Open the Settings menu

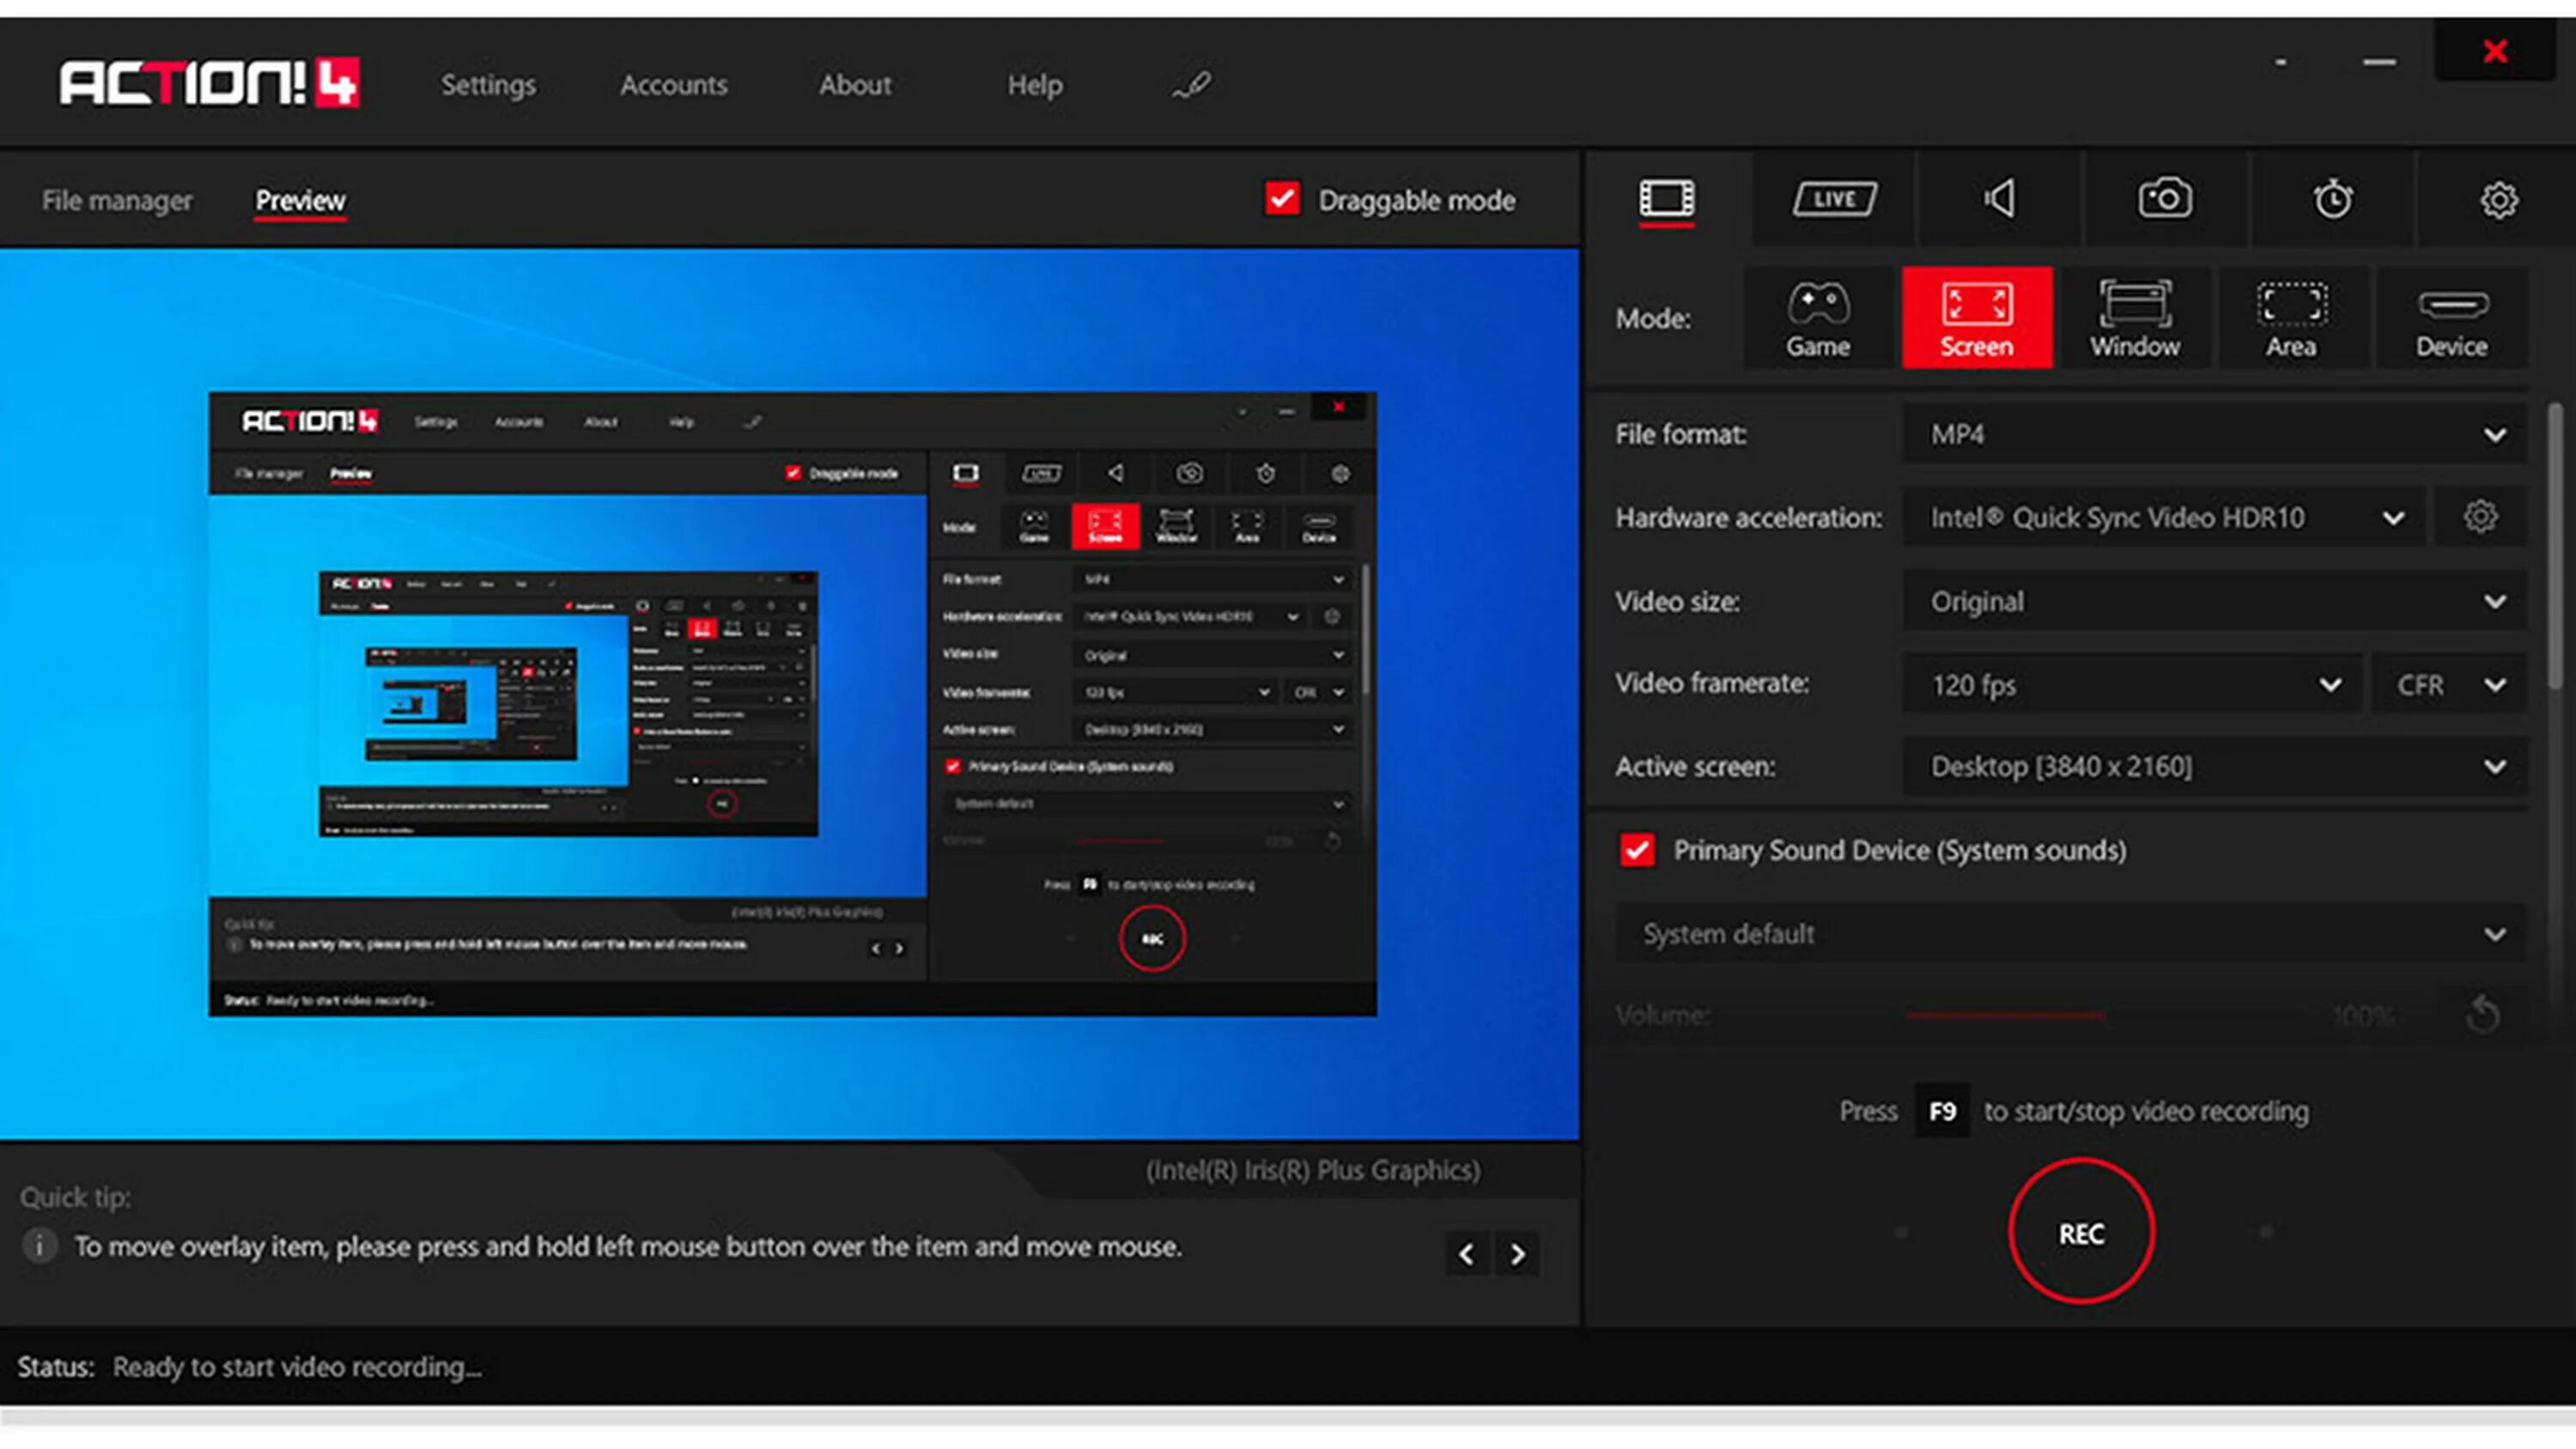[x=488, y=85]
